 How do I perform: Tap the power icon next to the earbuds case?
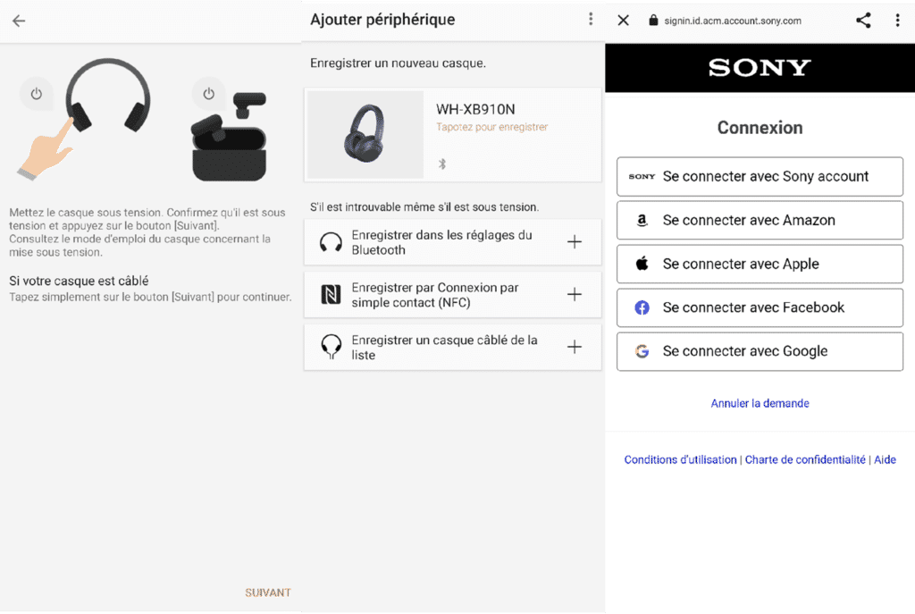pyautogui.click(x=208, y=94)
